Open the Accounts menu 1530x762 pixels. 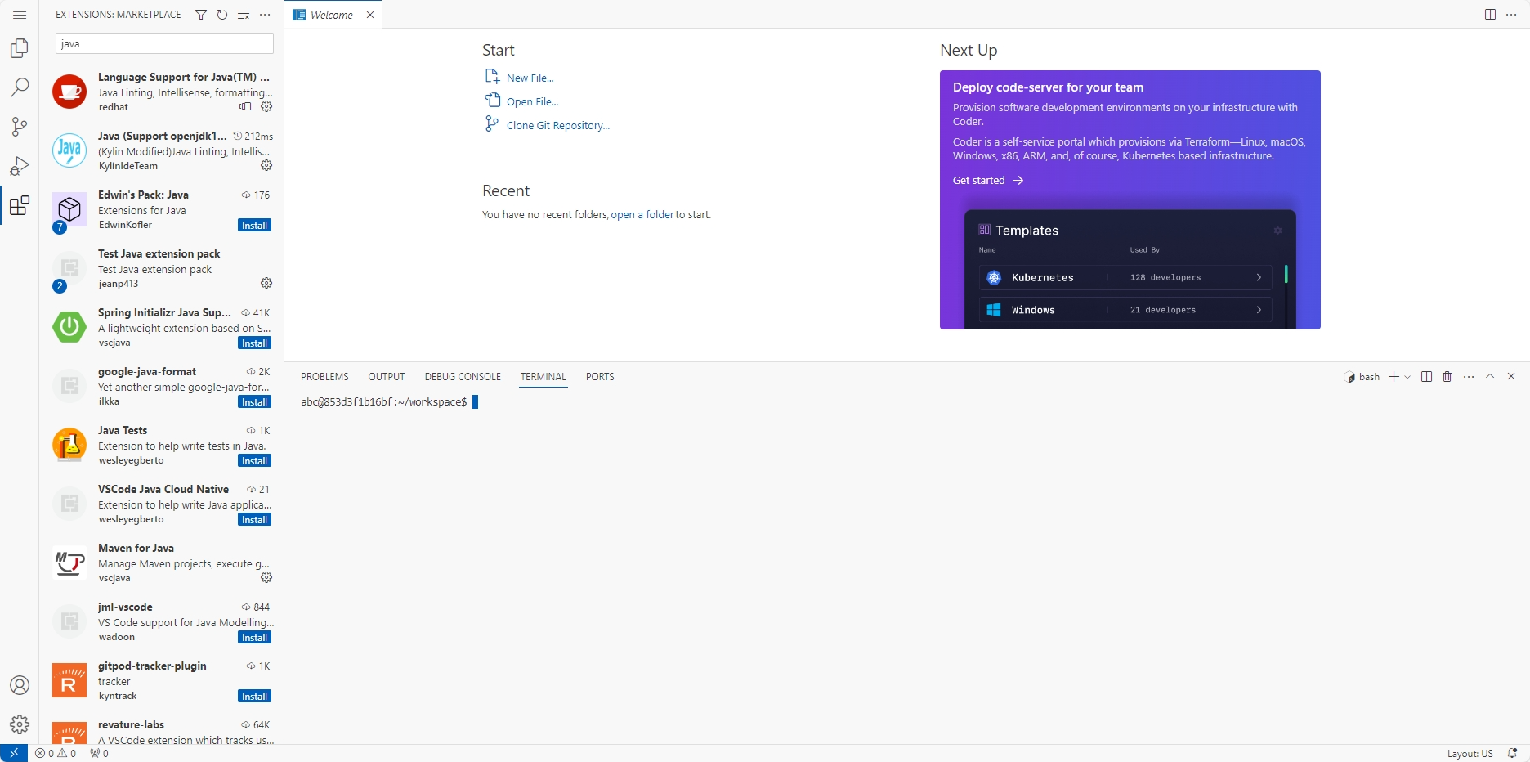(20, 685)
